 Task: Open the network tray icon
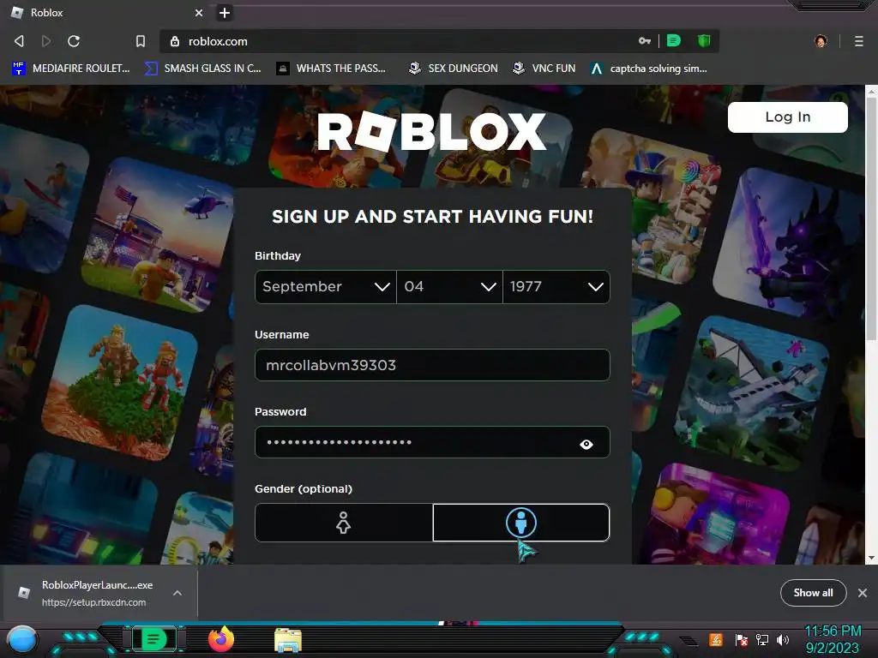(x=762, y=640)
